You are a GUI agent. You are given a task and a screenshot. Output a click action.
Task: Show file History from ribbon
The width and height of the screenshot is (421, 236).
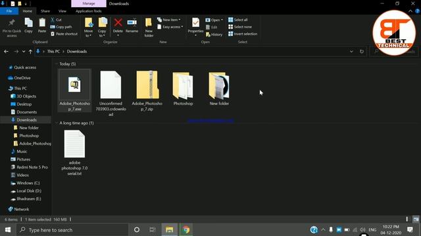214,34
